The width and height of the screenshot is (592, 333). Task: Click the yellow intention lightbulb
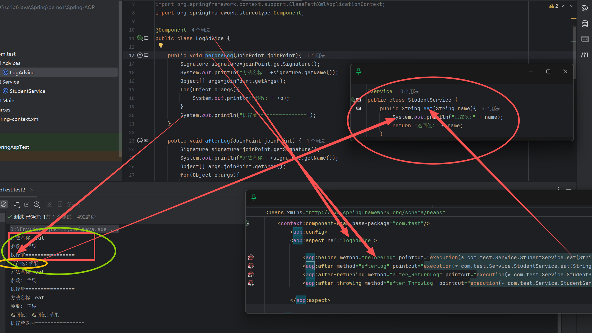(161, 46)
